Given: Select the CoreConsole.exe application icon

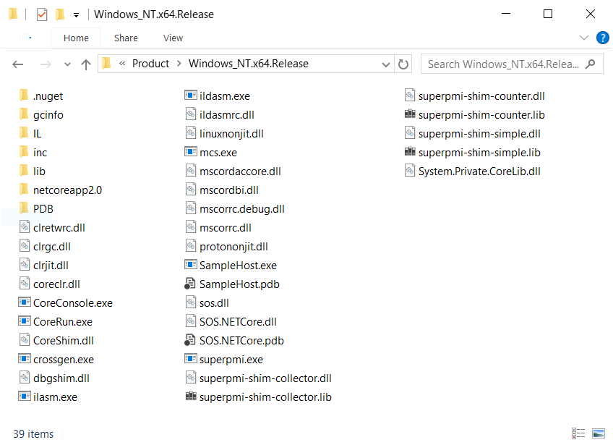Looking at the screenshot, I should [x=23, y=302].
